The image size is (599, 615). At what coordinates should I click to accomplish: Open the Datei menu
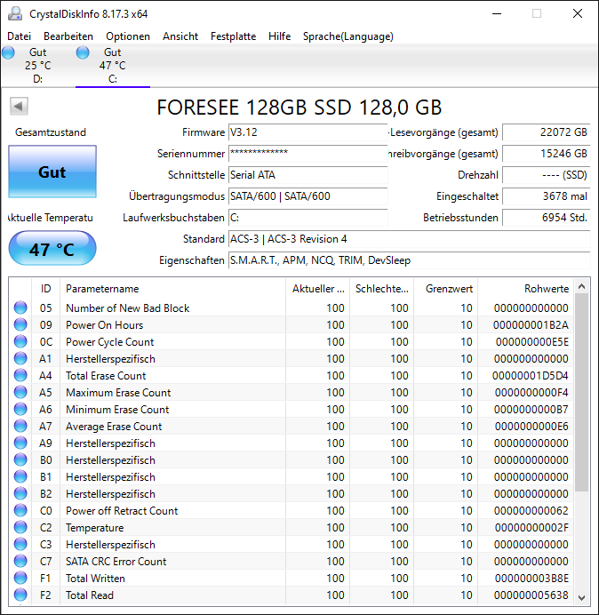click(x=20, y=36)
